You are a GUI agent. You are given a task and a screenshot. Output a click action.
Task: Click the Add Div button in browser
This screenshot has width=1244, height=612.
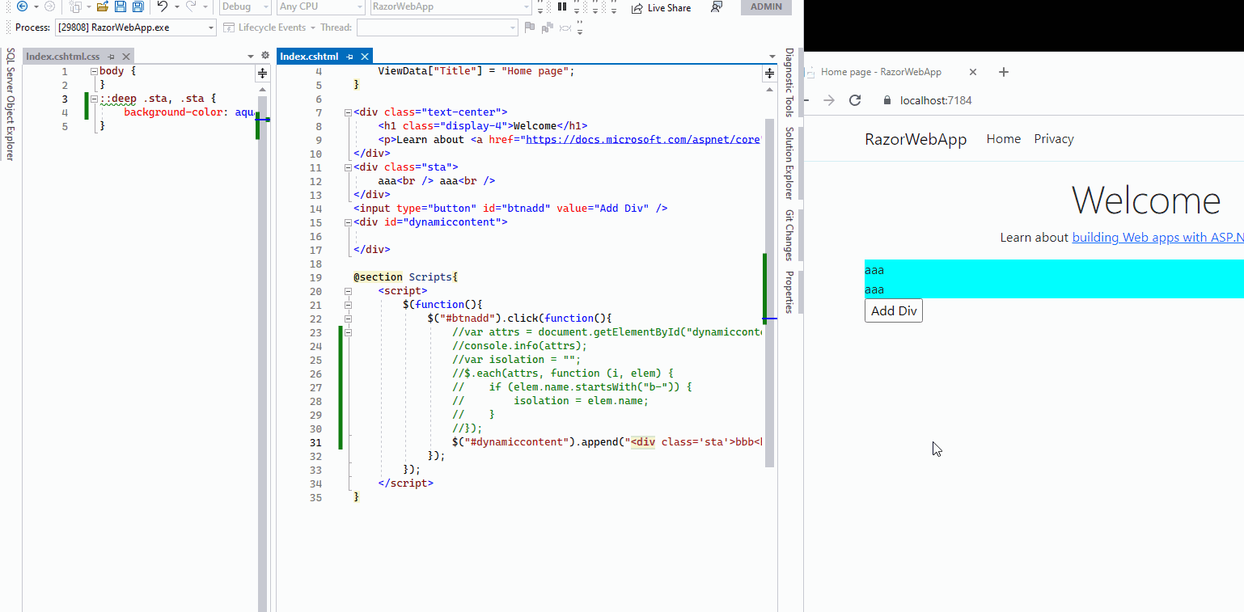894,310
